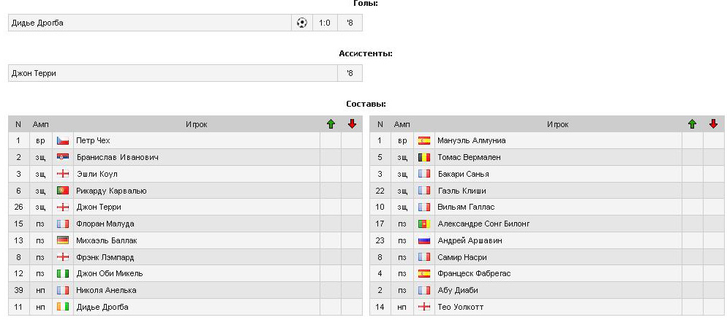Click red down arrow in right lineup table
Viewport: 727px width, 320px height.
713,124
